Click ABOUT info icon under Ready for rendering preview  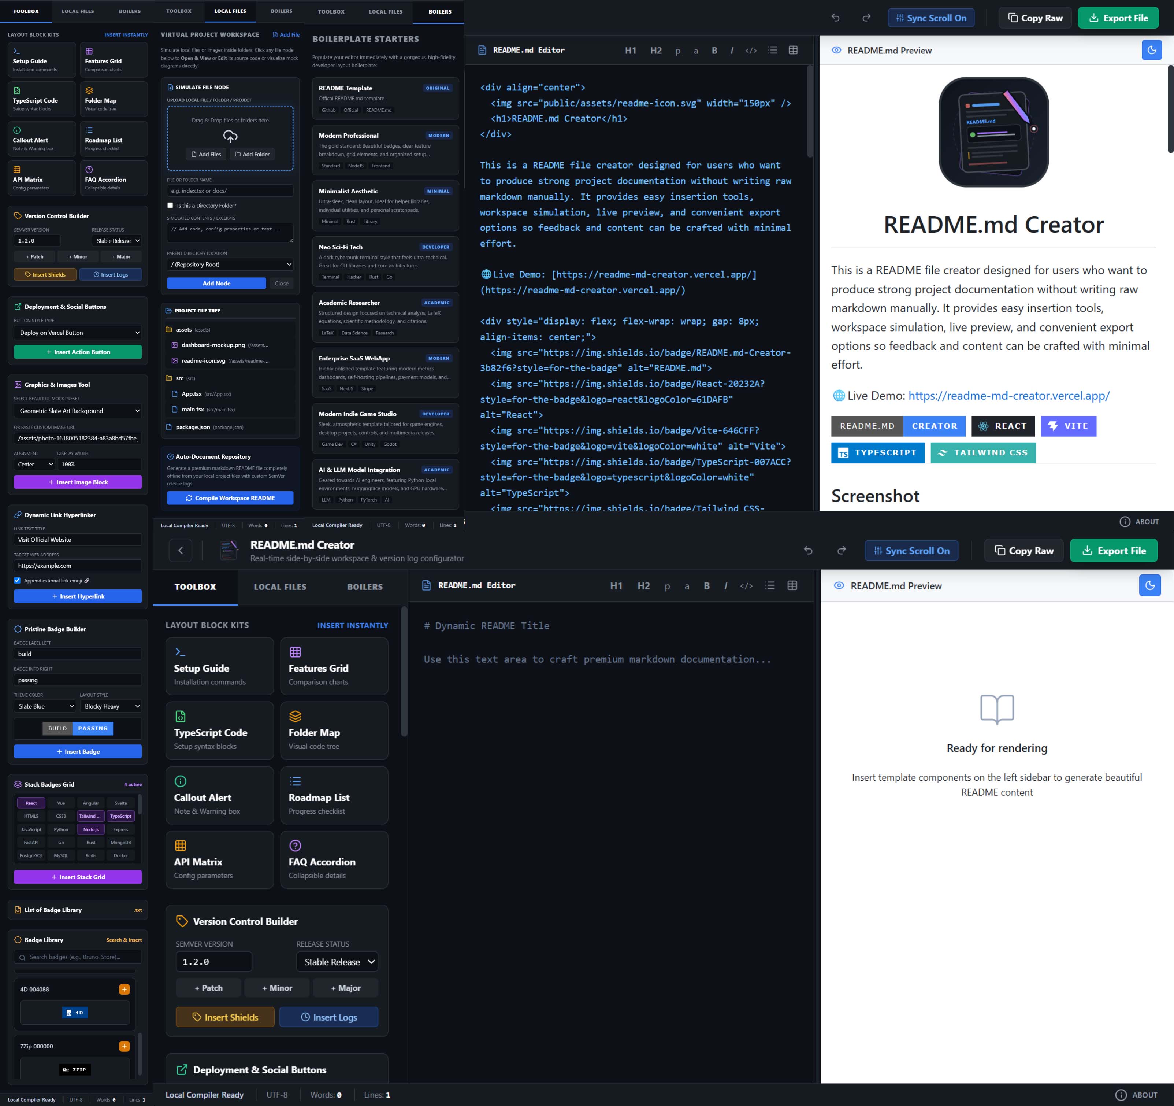coord(1121,1095)
